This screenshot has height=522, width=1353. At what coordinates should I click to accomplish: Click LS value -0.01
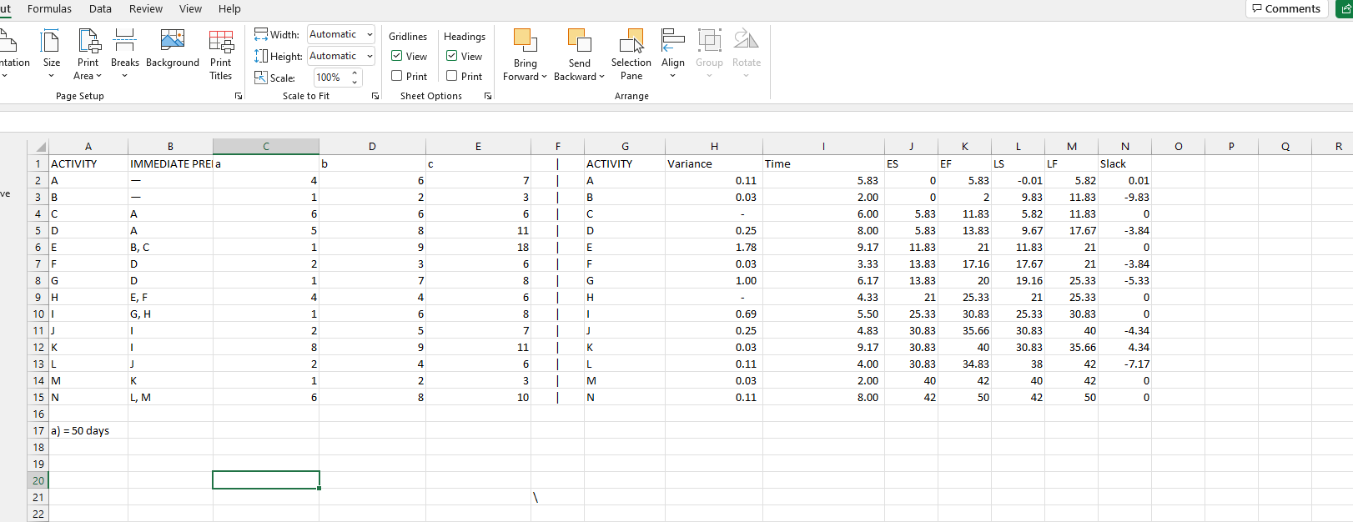point(1018,180)
